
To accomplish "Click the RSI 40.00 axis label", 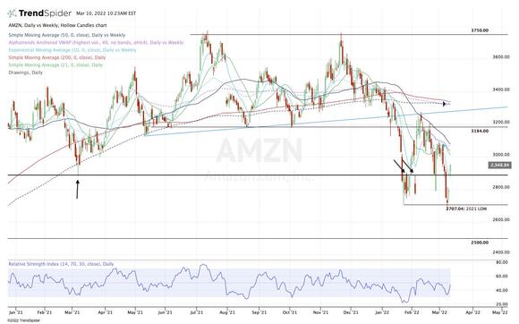I will click(x=503, y=291).
